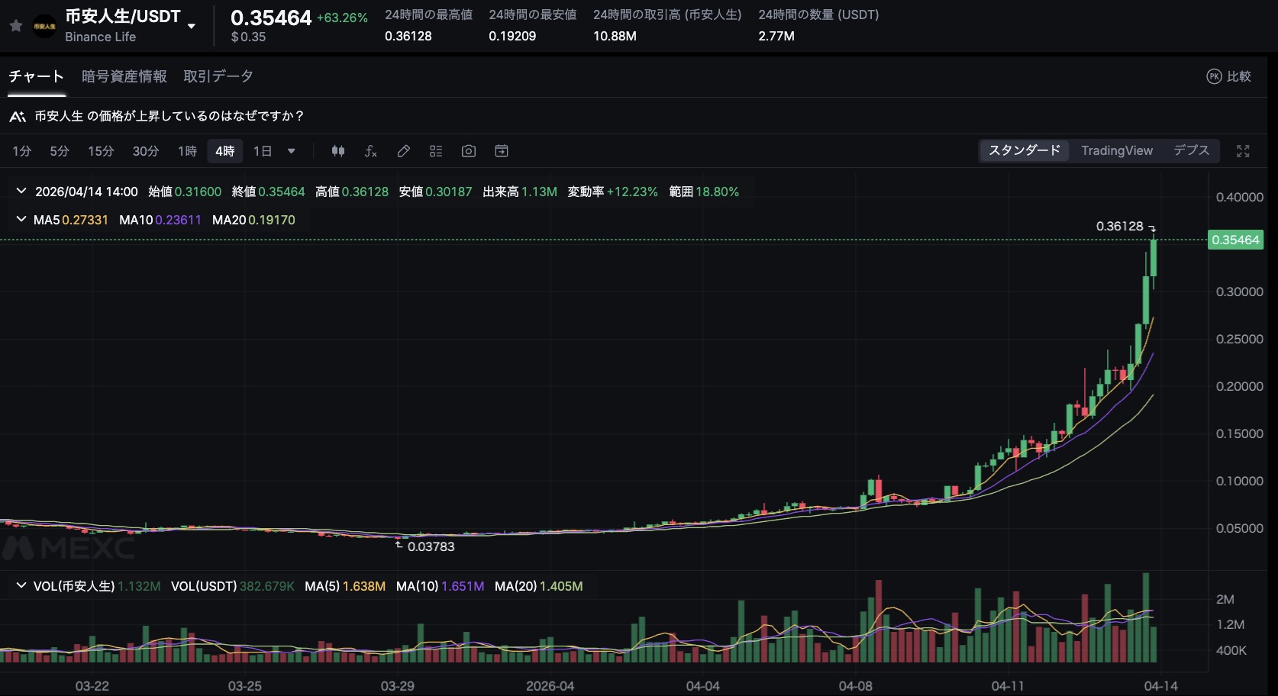Select the 1日 timeframe
Viewport: 1278px width, 696px height.
(x=263, y=151)
